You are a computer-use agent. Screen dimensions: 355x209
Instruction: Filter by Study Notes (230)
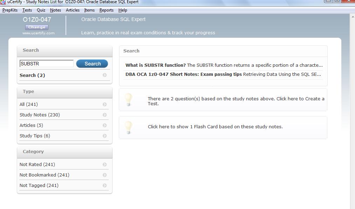point(64,115)
